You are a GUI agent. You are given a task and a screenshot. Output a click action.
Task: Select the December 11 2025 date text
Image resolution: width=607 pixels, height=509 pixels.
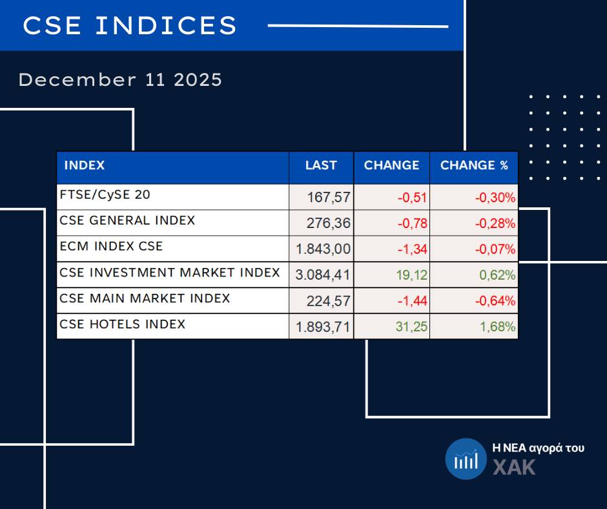point(120,80)
